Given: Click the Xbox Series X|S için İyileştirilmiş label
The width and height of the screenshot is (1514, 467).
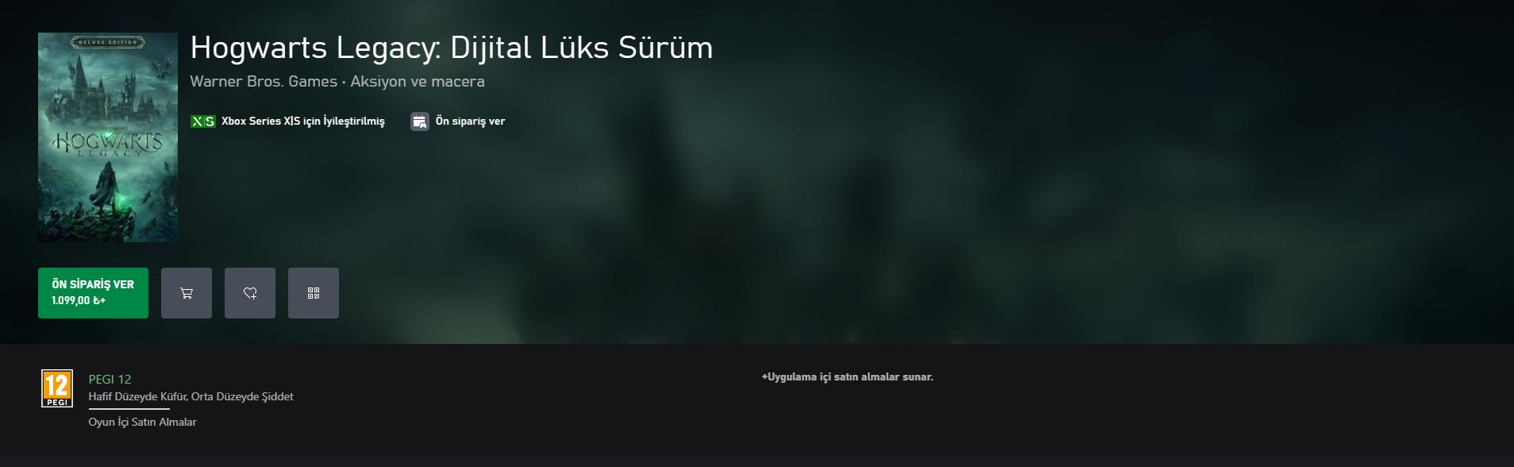Looking at the screenshot, I should coord(303,122).
